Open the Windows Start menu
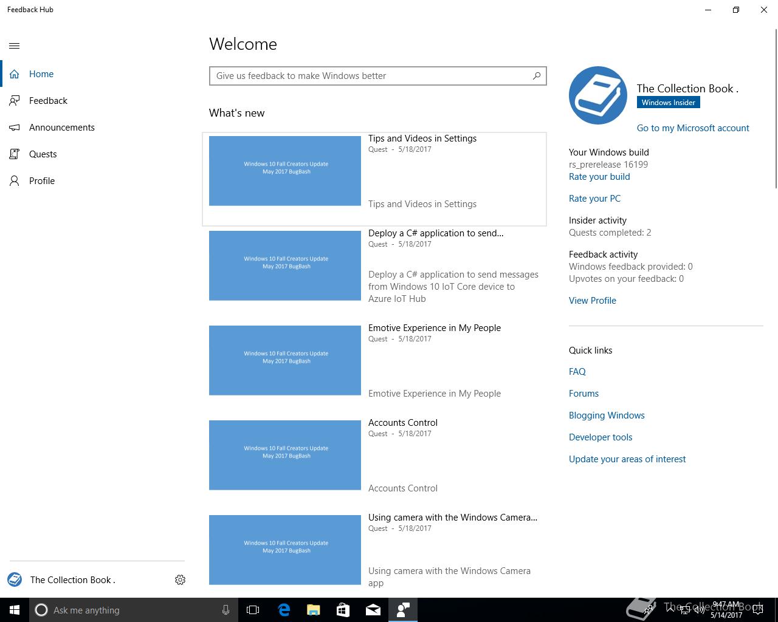The height and width of the screenshot is (622, 778). 15,610
